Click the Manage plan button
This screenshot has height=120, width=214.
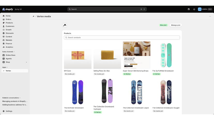click(x=176, y=25)
